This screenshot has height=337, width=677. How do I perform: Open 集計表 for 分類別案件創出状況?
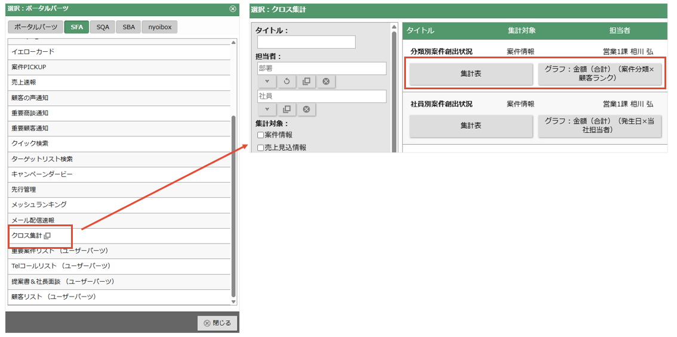(x=470, y=74)
